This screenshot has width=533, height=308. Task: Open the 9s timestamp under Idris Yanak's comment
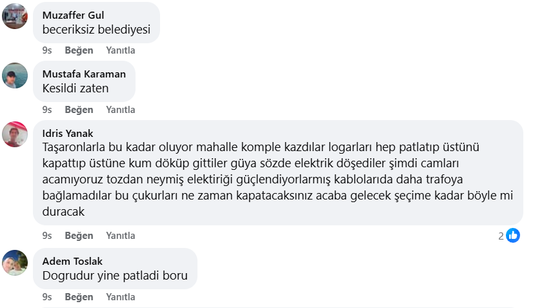coord(47,236)
